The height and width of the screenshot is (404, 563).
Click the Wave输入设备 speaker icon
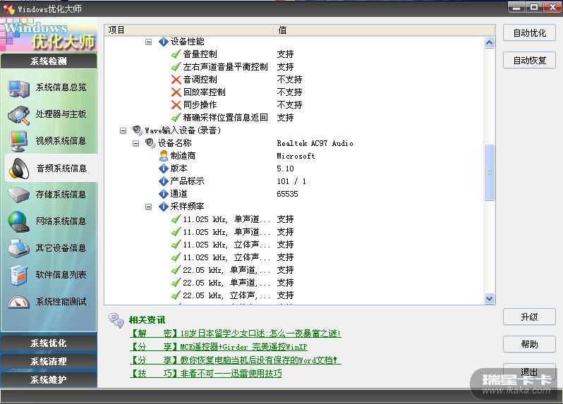pyautogui.click(x=138, y=130)
